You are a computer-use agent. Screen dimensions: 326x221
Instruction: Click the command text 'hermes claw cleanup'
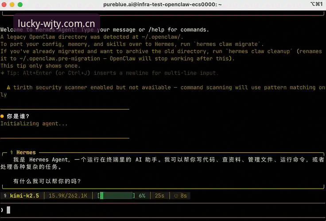[x=259, y=51]
